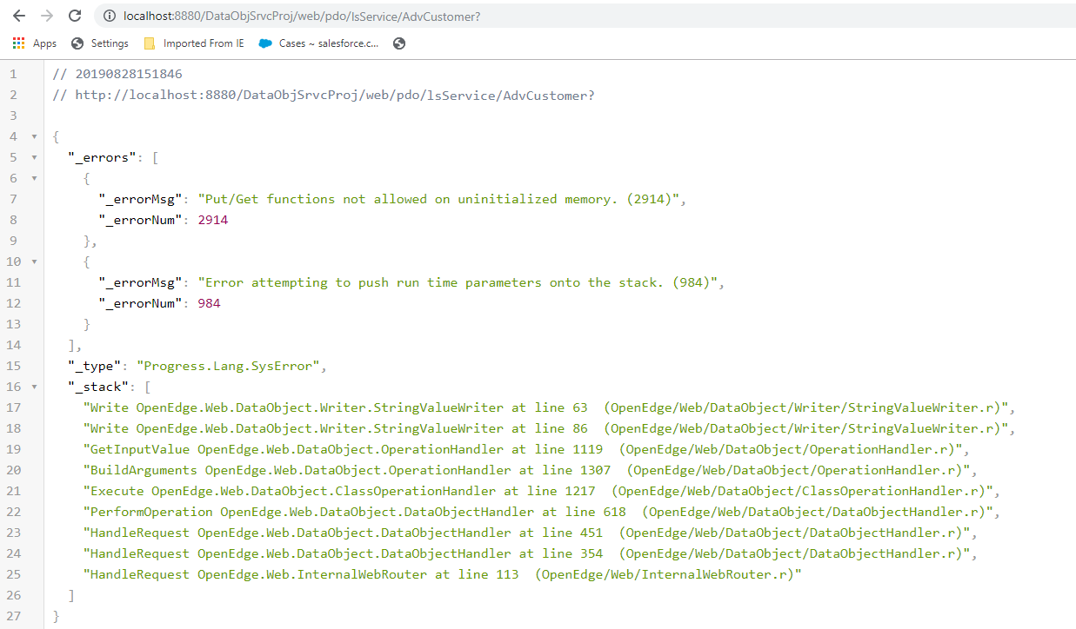Click line number 27 in the gutter

13,616
